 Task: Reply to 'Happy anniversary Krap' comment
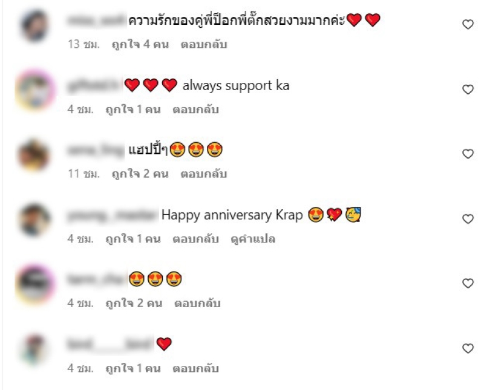coord(195,239)
